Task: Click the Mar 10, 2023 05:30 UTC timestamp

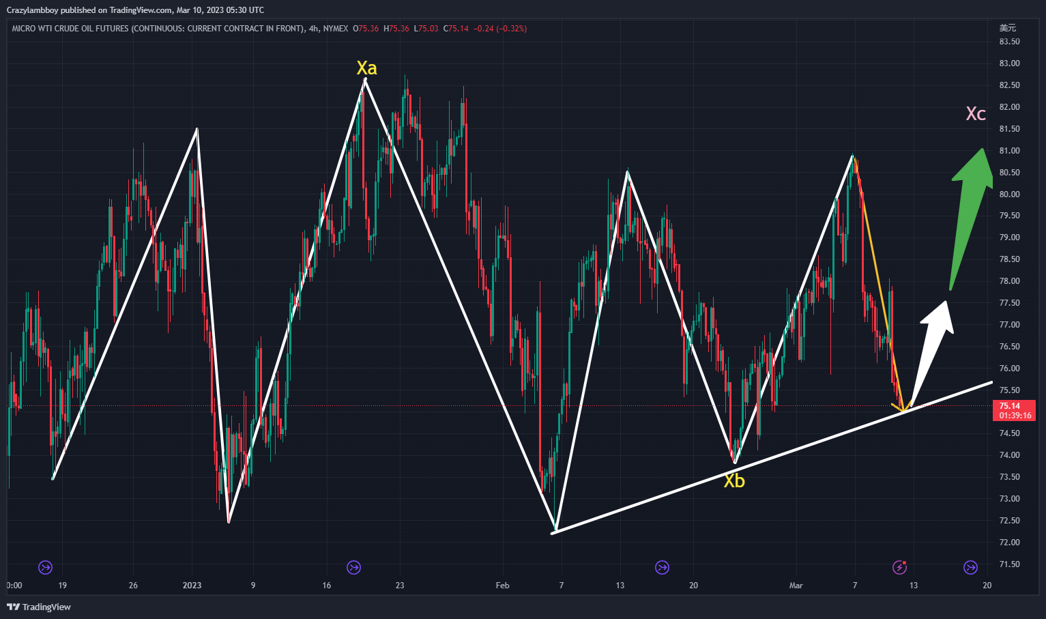Action: (x=220, y=10)
